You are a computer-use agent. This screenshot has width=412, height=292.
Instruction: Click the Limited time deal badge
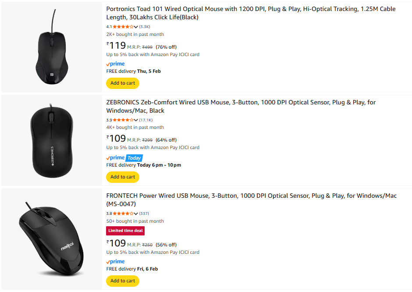tap(125, 231)
